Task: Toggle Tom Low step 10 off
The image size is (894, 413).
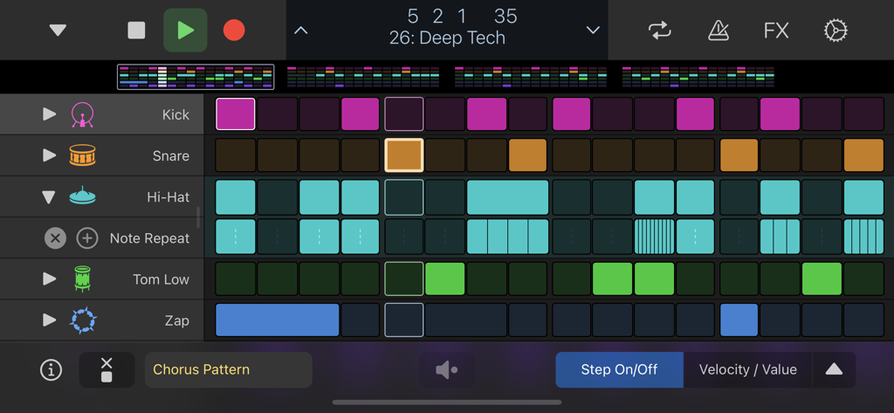Action: point(613,279)
